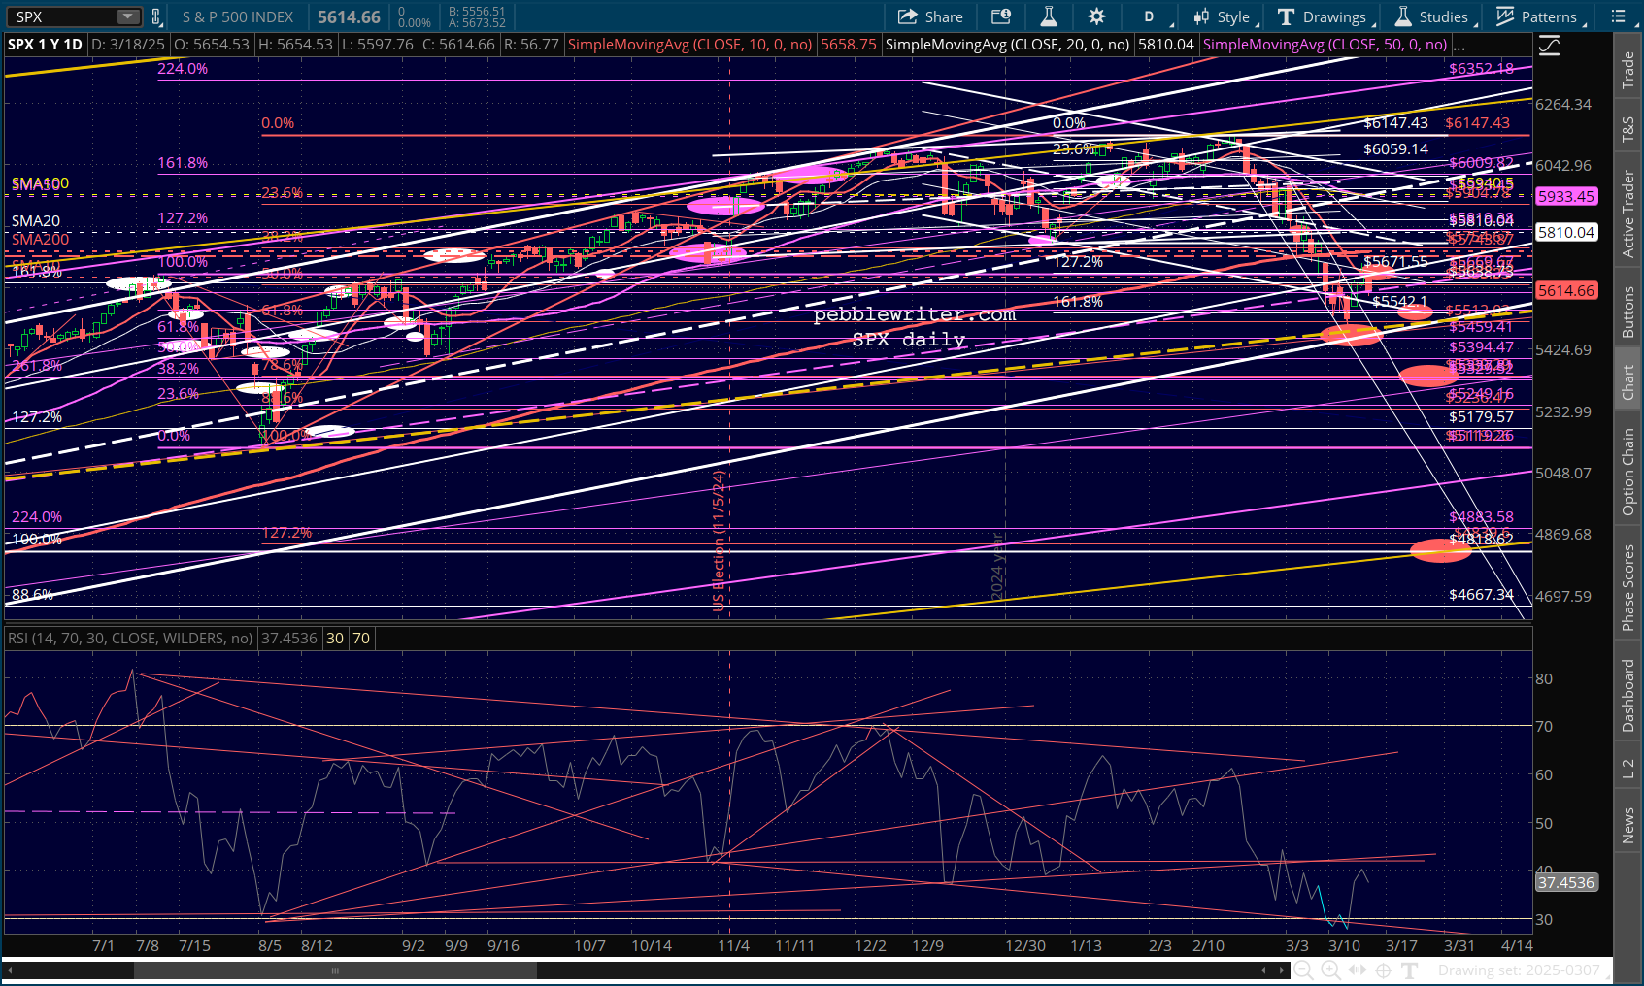This screenshot has width=1644, height=986.
Task: Click the pan left-right arrows icon
Action: (x=1358, y=970)
